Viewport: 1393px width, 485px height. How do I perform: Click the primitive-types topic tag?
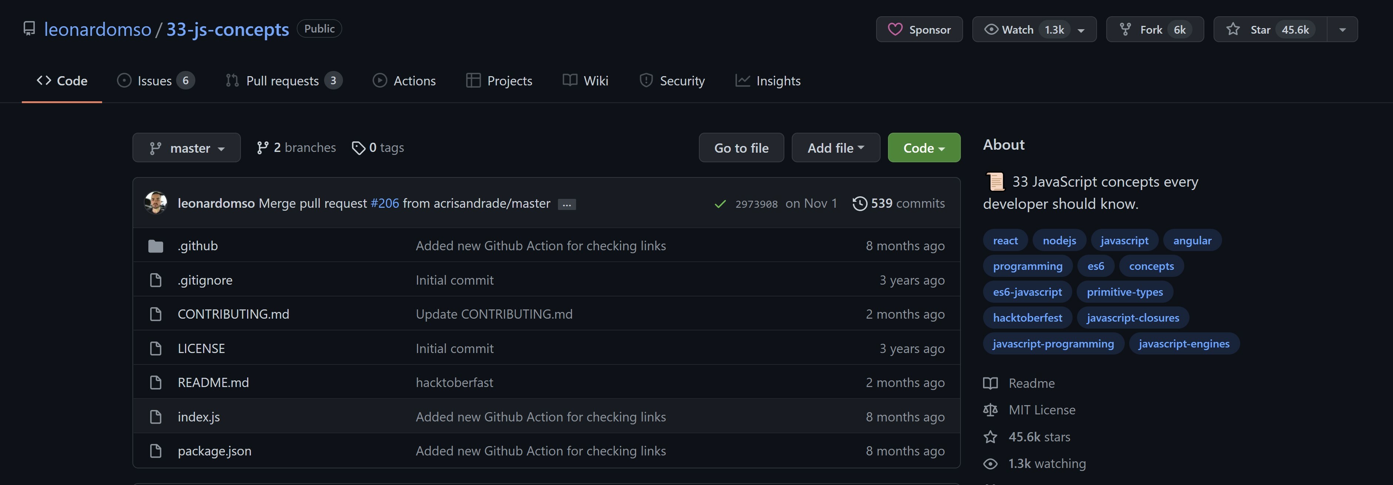[1124, 292]
